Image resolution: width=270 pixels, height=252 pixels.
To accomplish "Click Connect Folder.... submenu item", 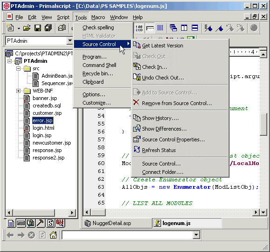I will pyautogui.click(x=181, y=172).
